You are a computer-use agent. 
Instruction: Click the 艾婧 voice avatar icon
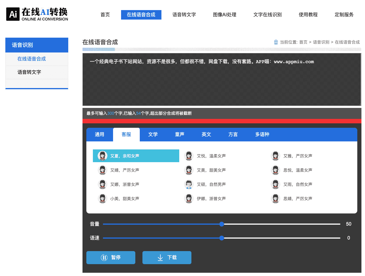pyautogui.click(x=103, y=170)
